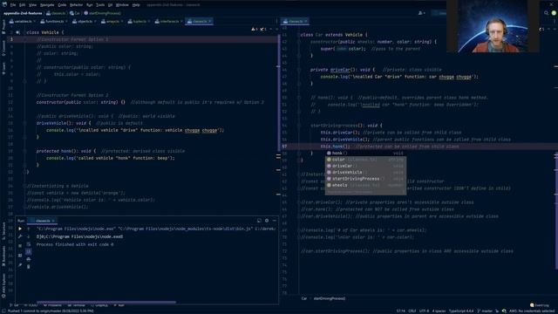Switch to the functions.ts editor tab
This screenshot has height=314, width=558.
click(54, 21)
